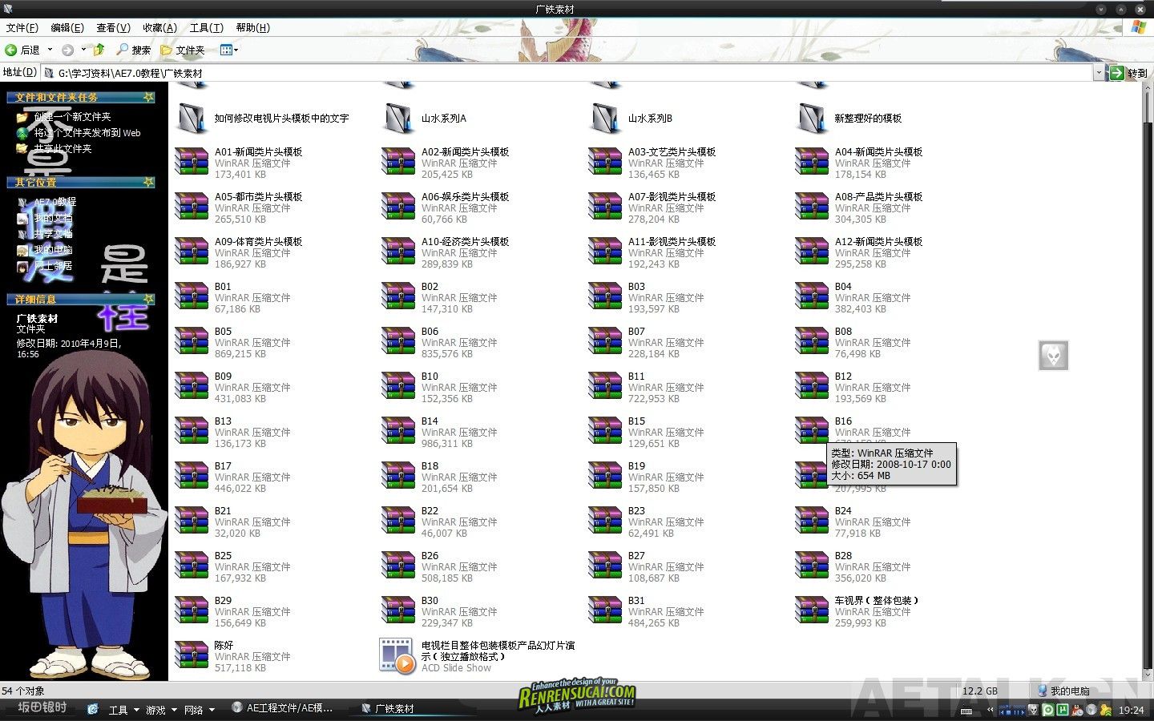Image resolution: width=1154 pixels, height=721 pixels.
Task: Select the B04 RAR archive icon
Action: tap(812, 296)
